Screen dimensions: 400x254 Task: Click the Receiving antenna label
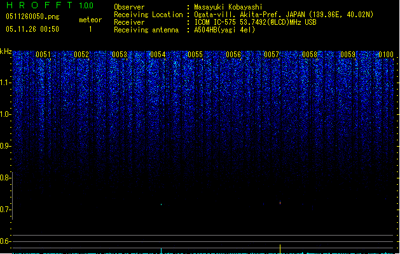pos(146,30)
